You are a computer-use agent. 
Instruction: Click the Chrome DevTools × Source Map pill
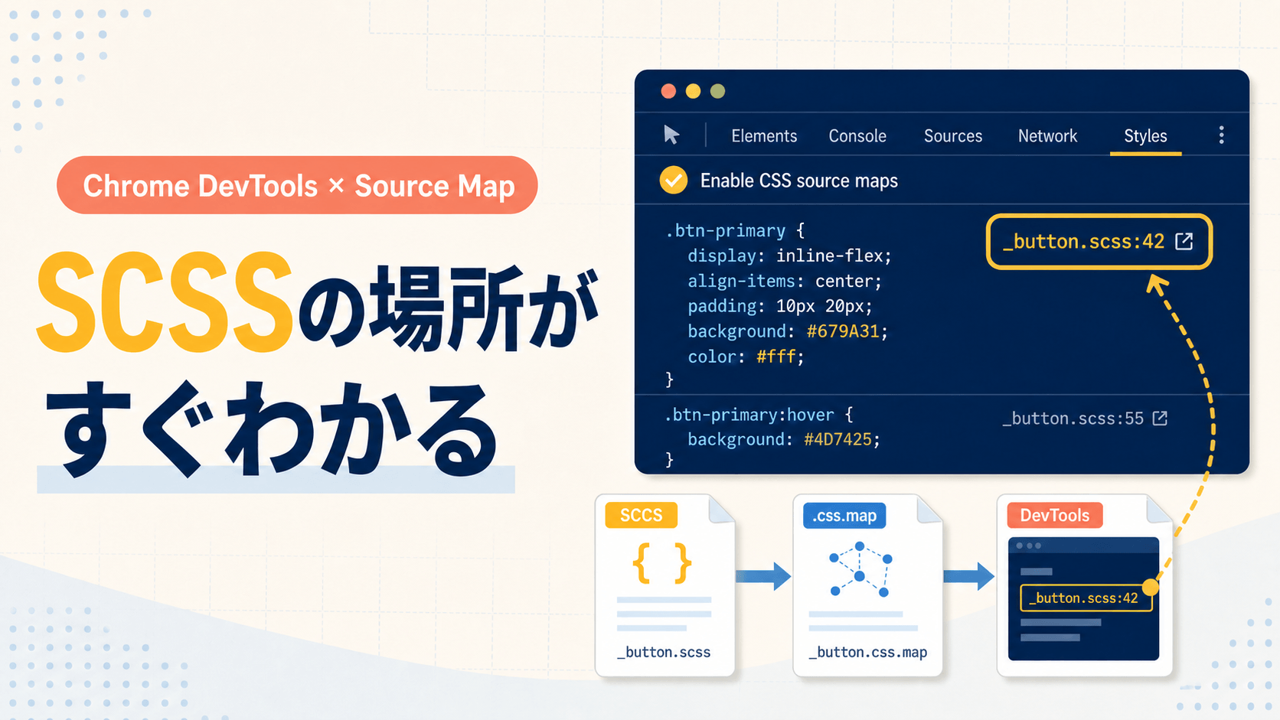click(297, 185)
